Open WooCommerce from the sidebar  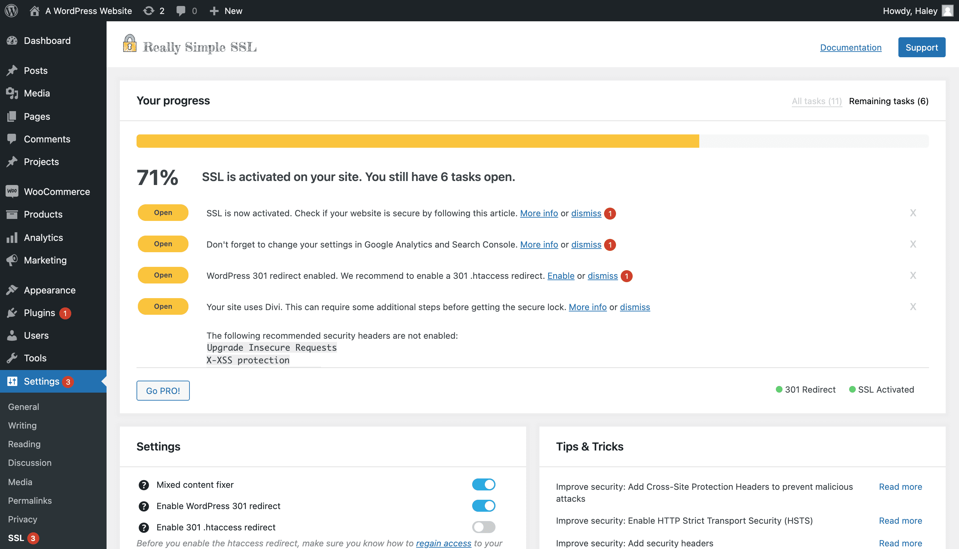pos(57,192)
